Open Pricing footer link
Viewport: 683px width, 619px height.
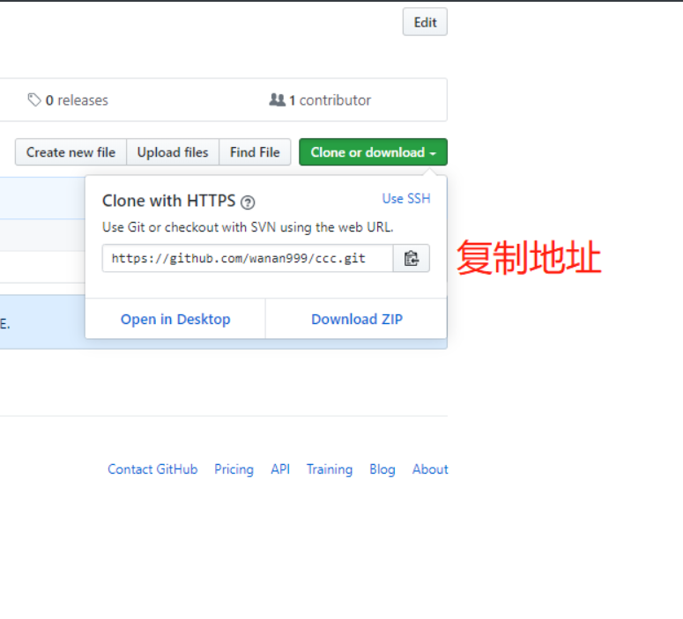pyautogui.click(x=234, y=469)
